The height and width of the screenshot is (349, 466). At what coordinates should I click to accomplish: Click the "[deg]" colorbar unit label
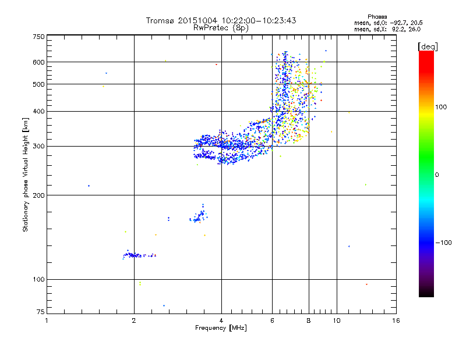[x=428, y=47]
